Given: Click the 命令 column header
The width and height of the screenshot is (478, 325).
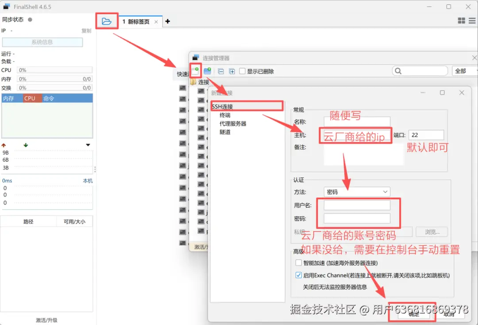Looking at the screenshot, I should tap(67, 98).
